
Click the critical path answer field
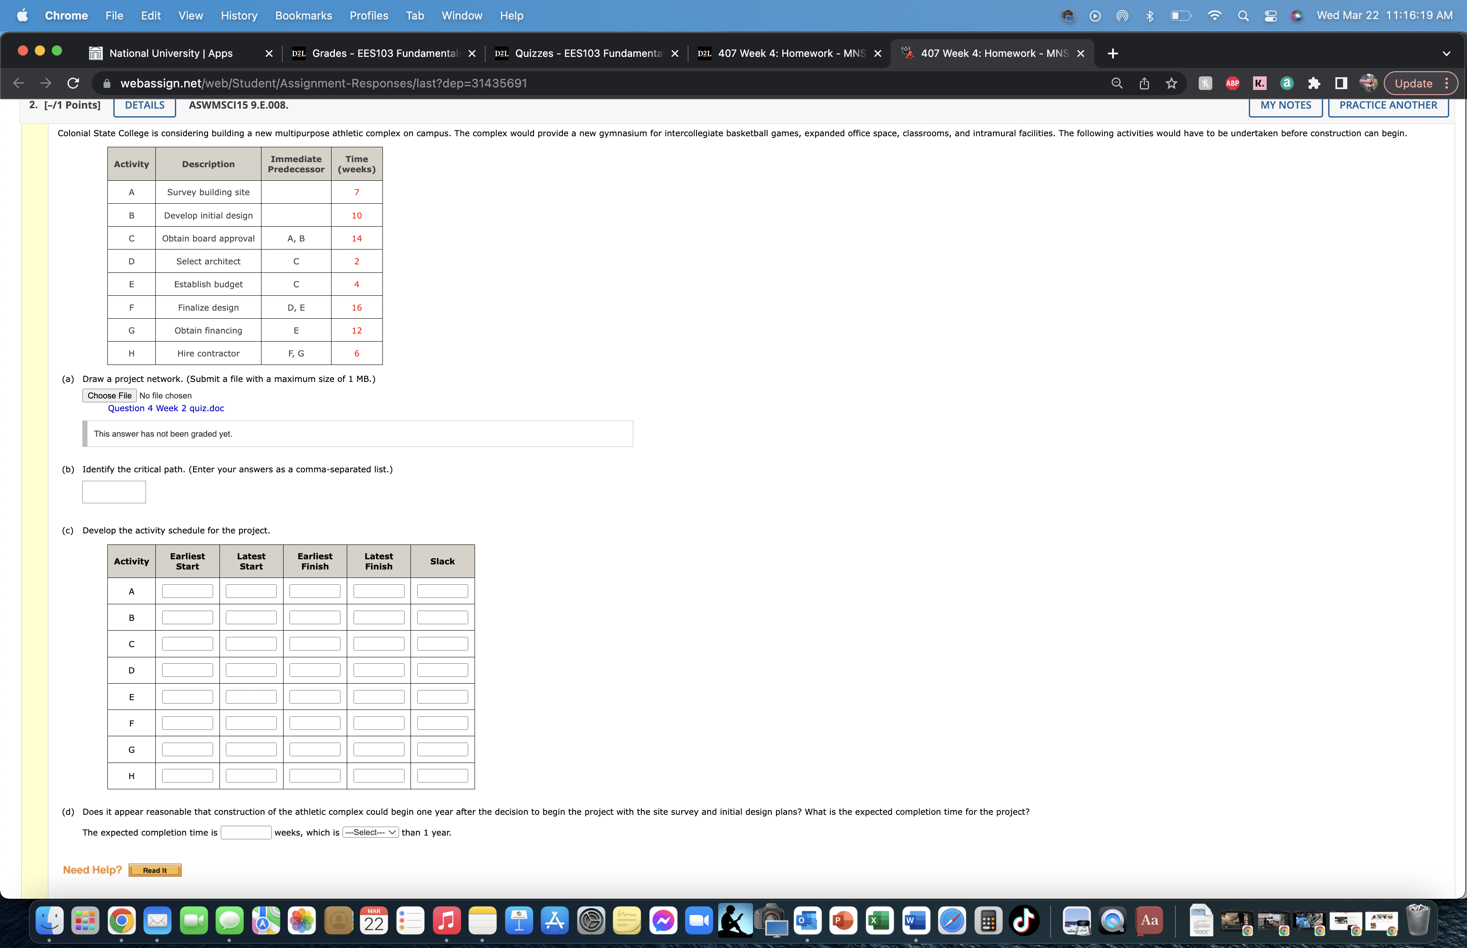[113, 491]
